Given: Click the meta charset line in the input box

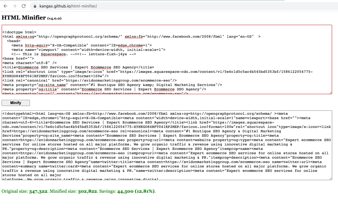Looking at the screenshot, I should coord(30,63).
